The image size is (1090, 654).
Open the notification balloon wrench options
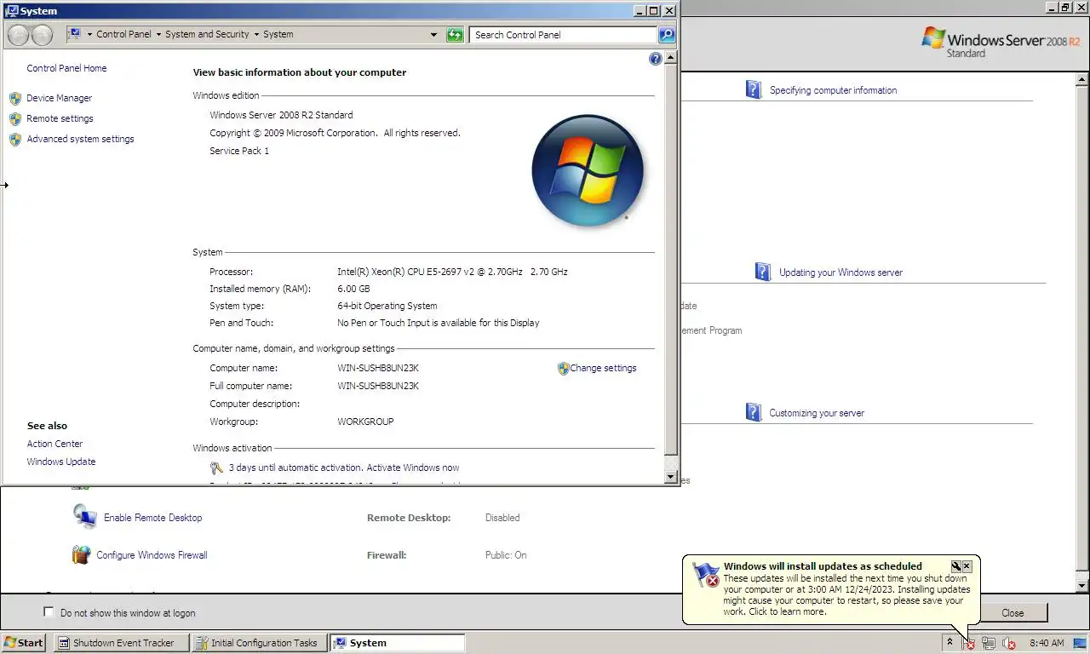955,566
